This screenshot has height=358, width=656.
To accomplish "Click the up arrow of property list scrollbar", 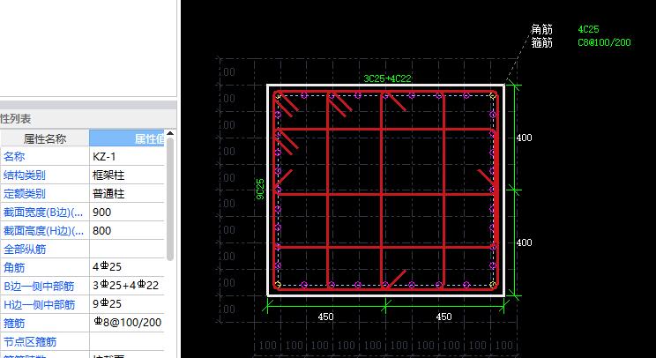I will click(170, 134).
